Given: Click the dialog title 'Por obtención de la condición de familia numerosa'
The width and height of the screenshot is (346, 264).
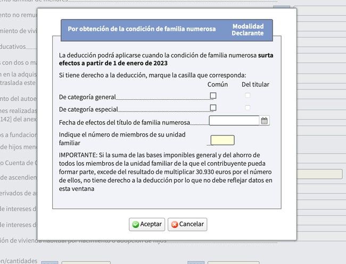Looking at the screenshot, I should [142, 29].
